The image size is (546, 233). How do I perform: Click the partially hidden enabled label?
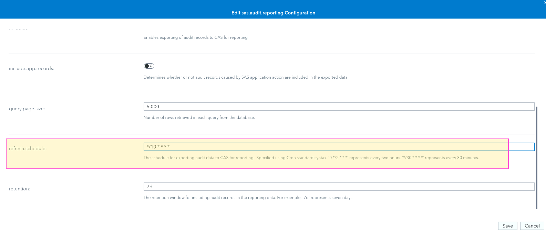[19, 29]
